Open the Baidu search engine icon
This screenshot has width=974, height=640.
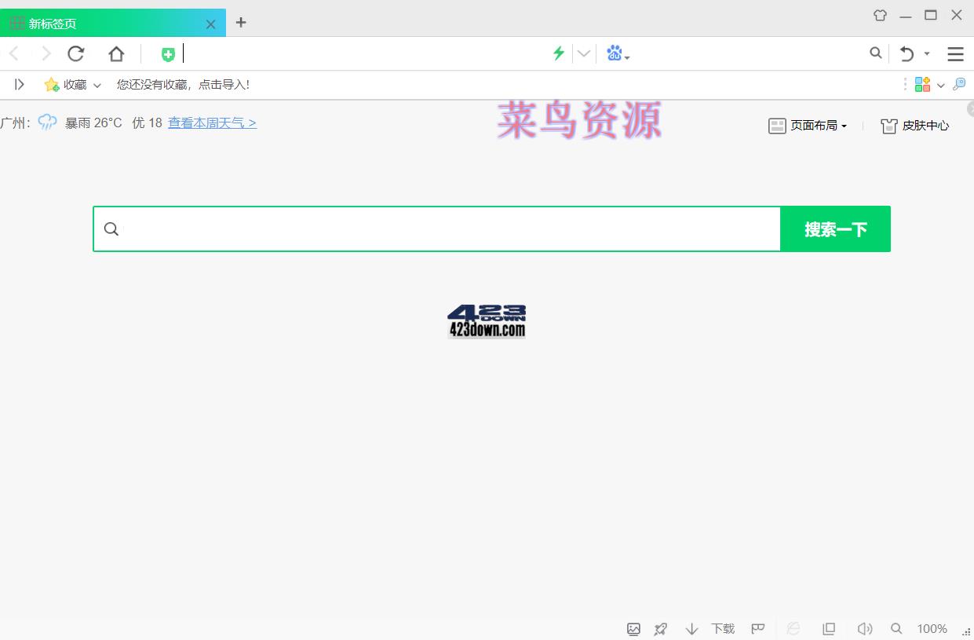tap(615, 53)
